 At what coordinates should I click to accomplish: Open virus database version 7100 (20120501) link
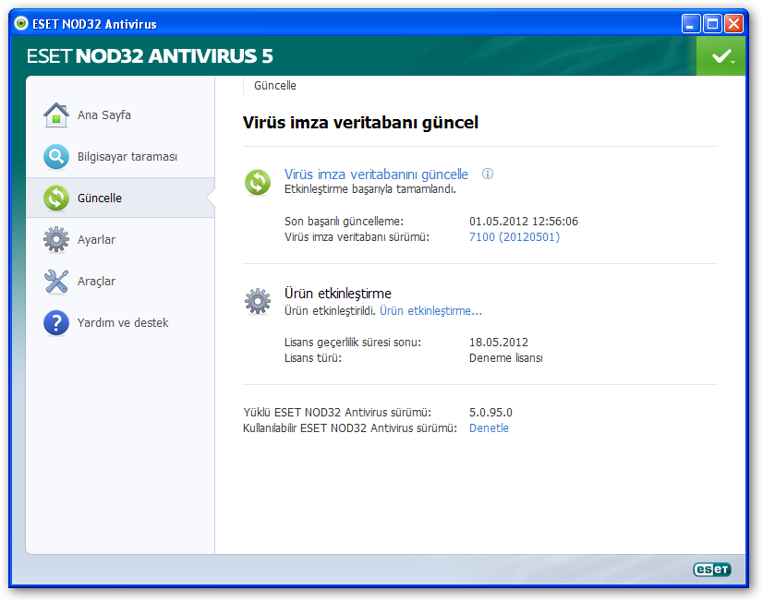pyautogui.click(x=515, y=236)
